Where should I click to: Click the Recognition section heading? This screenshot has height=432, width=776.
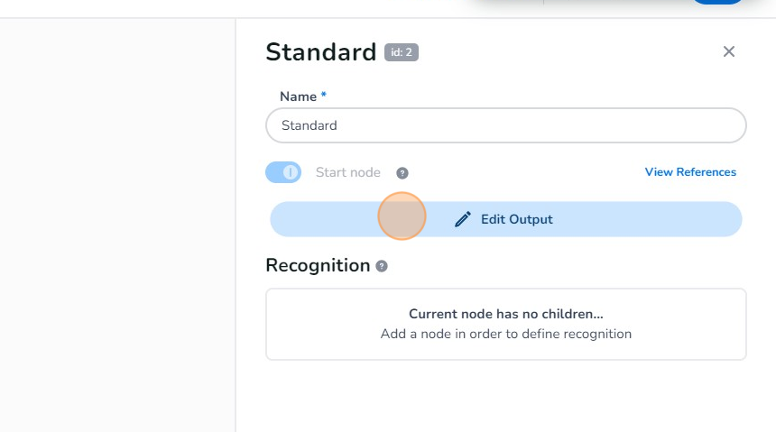318,265
